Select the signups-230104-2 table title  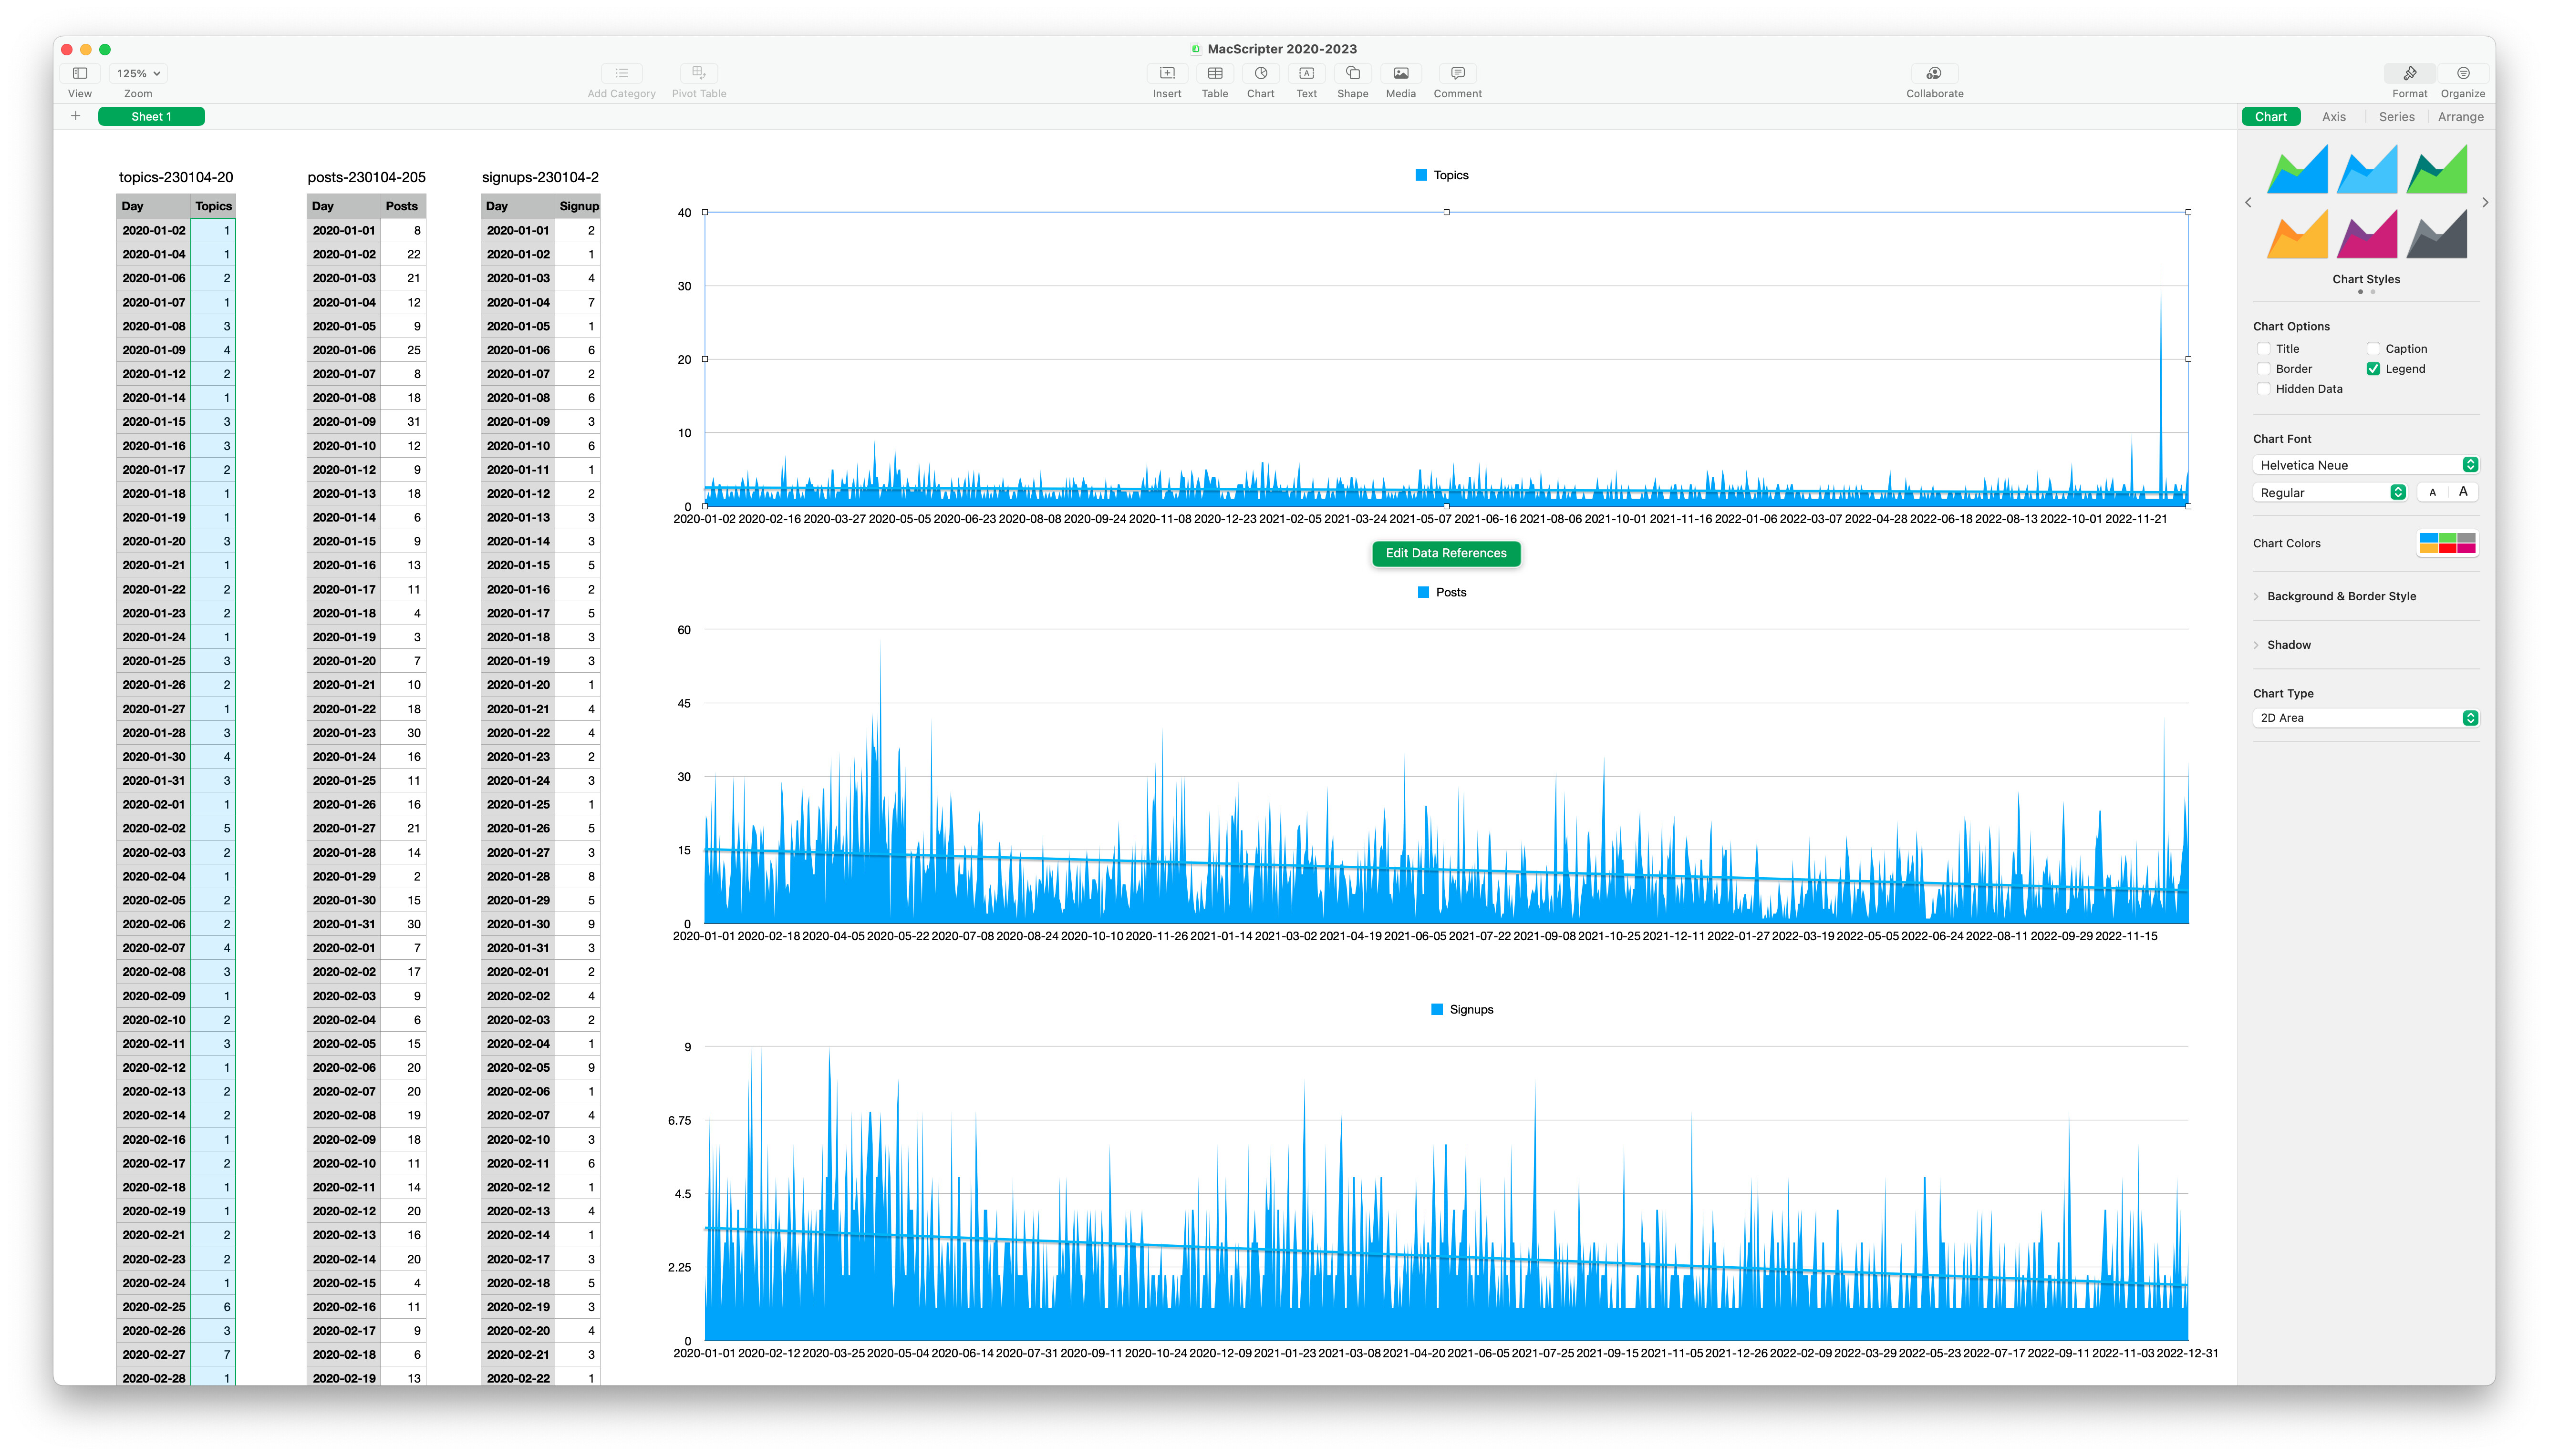(x=540, y=177)
